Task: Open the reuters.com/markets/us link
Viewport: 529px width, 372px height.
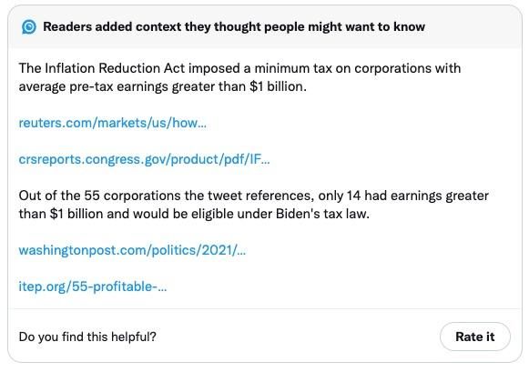Action: [x=112, y=123]
